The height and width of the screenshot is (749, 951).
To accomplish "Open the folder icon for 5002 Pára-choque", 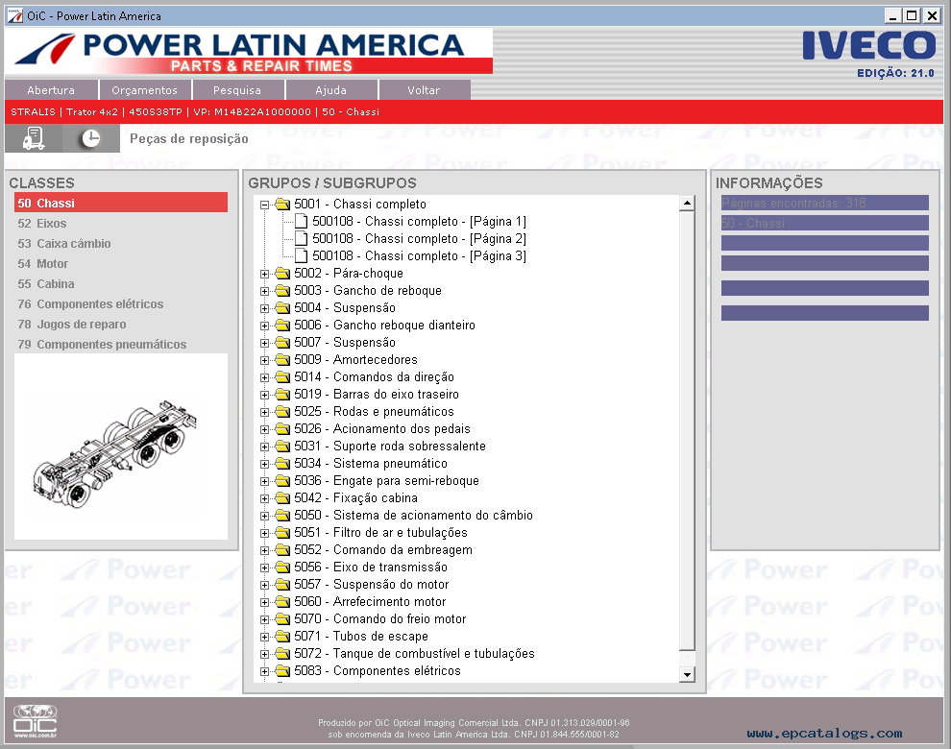I will 282,274.
